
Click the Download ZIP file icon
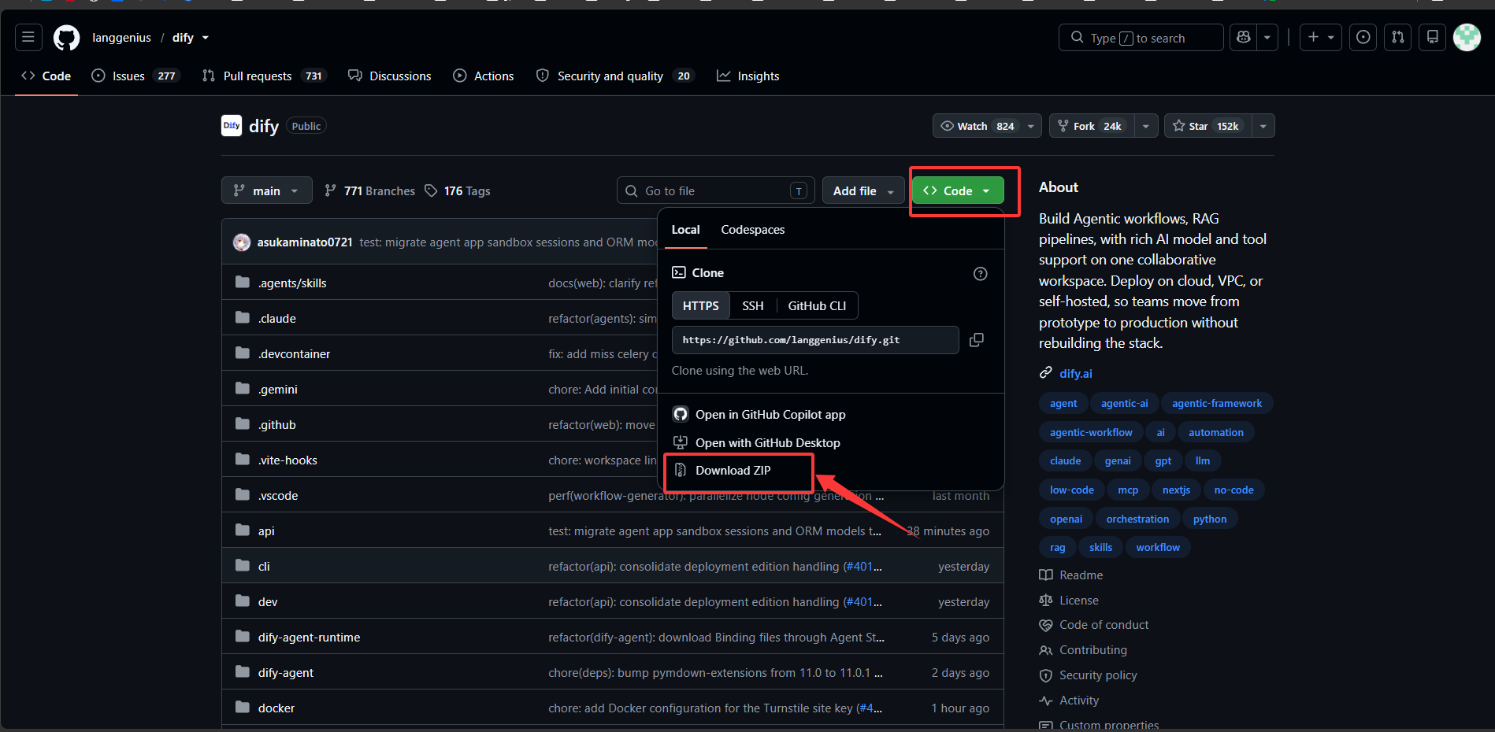[x=681, y=470]
